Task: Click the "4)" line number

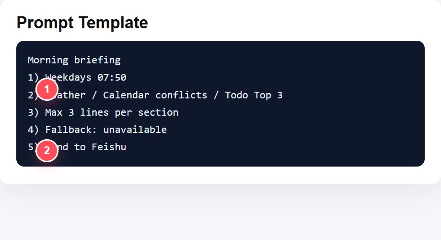Action: pyautogui.click(x=33, y=130)
